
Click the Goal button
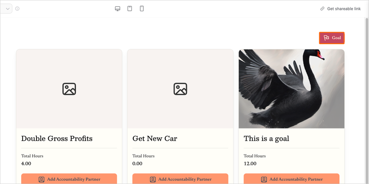[332, 38]
